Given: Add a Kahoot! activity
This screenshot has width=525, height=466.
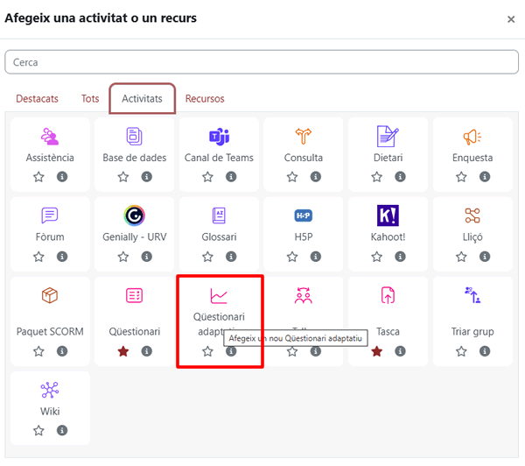Looking at the screenshot, I should click(x=388, y=215).
